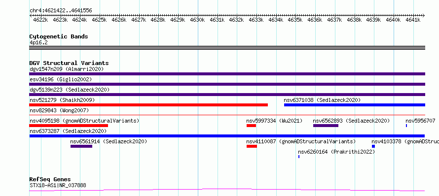This screenshot has height=196, width=439.
Task: Click the nsv5997334 (Wu2021) text label
Action: click(274, 121)
